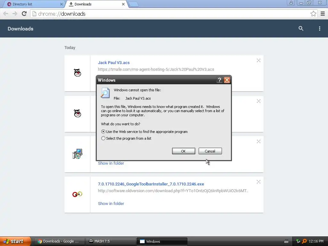Cancel the Windows cannot open file dialog
The image size is (328, 246).
click(210, 151)
